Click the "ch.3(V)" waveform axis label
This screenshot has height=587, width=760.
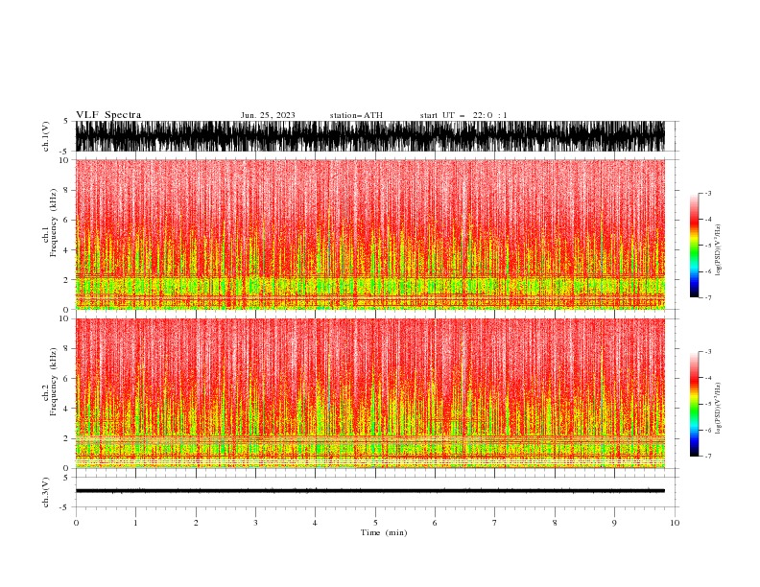coord(46,492)
